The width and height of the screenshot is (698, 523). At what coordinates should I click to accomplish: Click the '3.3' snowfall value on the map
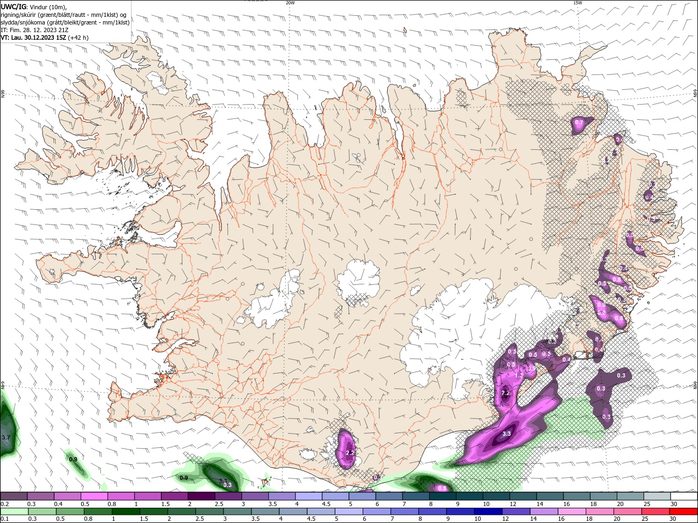[x=506, y=434]
